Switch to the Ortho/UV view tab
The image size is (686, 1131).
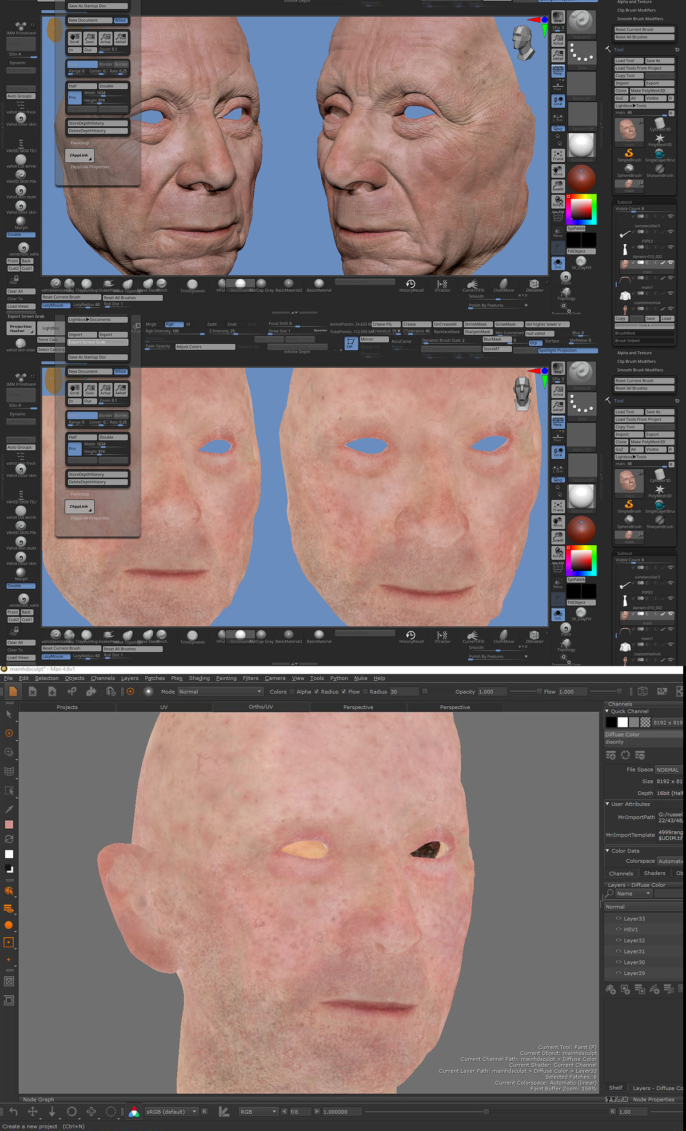[x=261, y=707]
